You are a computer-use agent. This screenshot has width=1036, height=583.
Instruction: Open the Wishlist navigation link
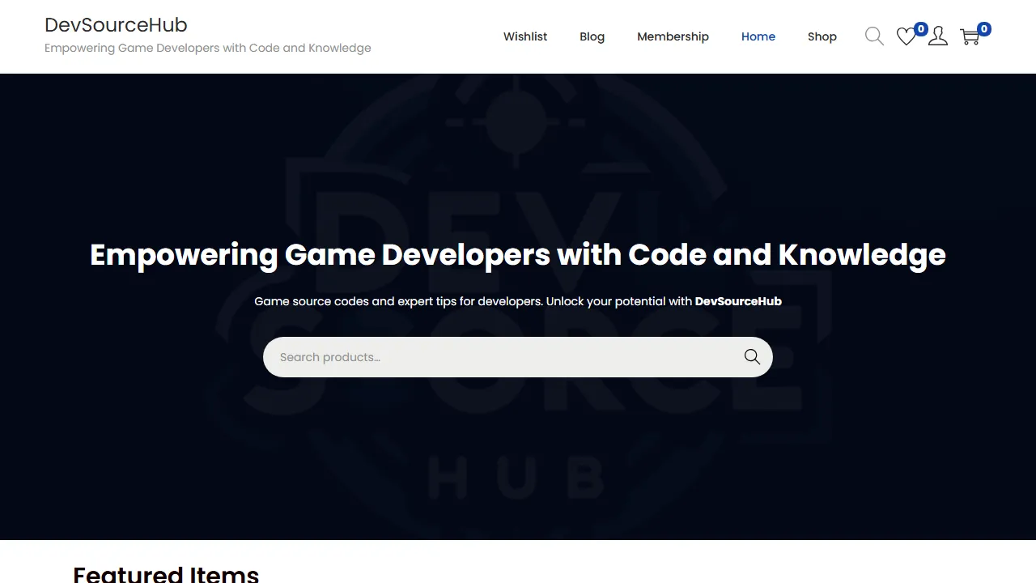(525, 36)
